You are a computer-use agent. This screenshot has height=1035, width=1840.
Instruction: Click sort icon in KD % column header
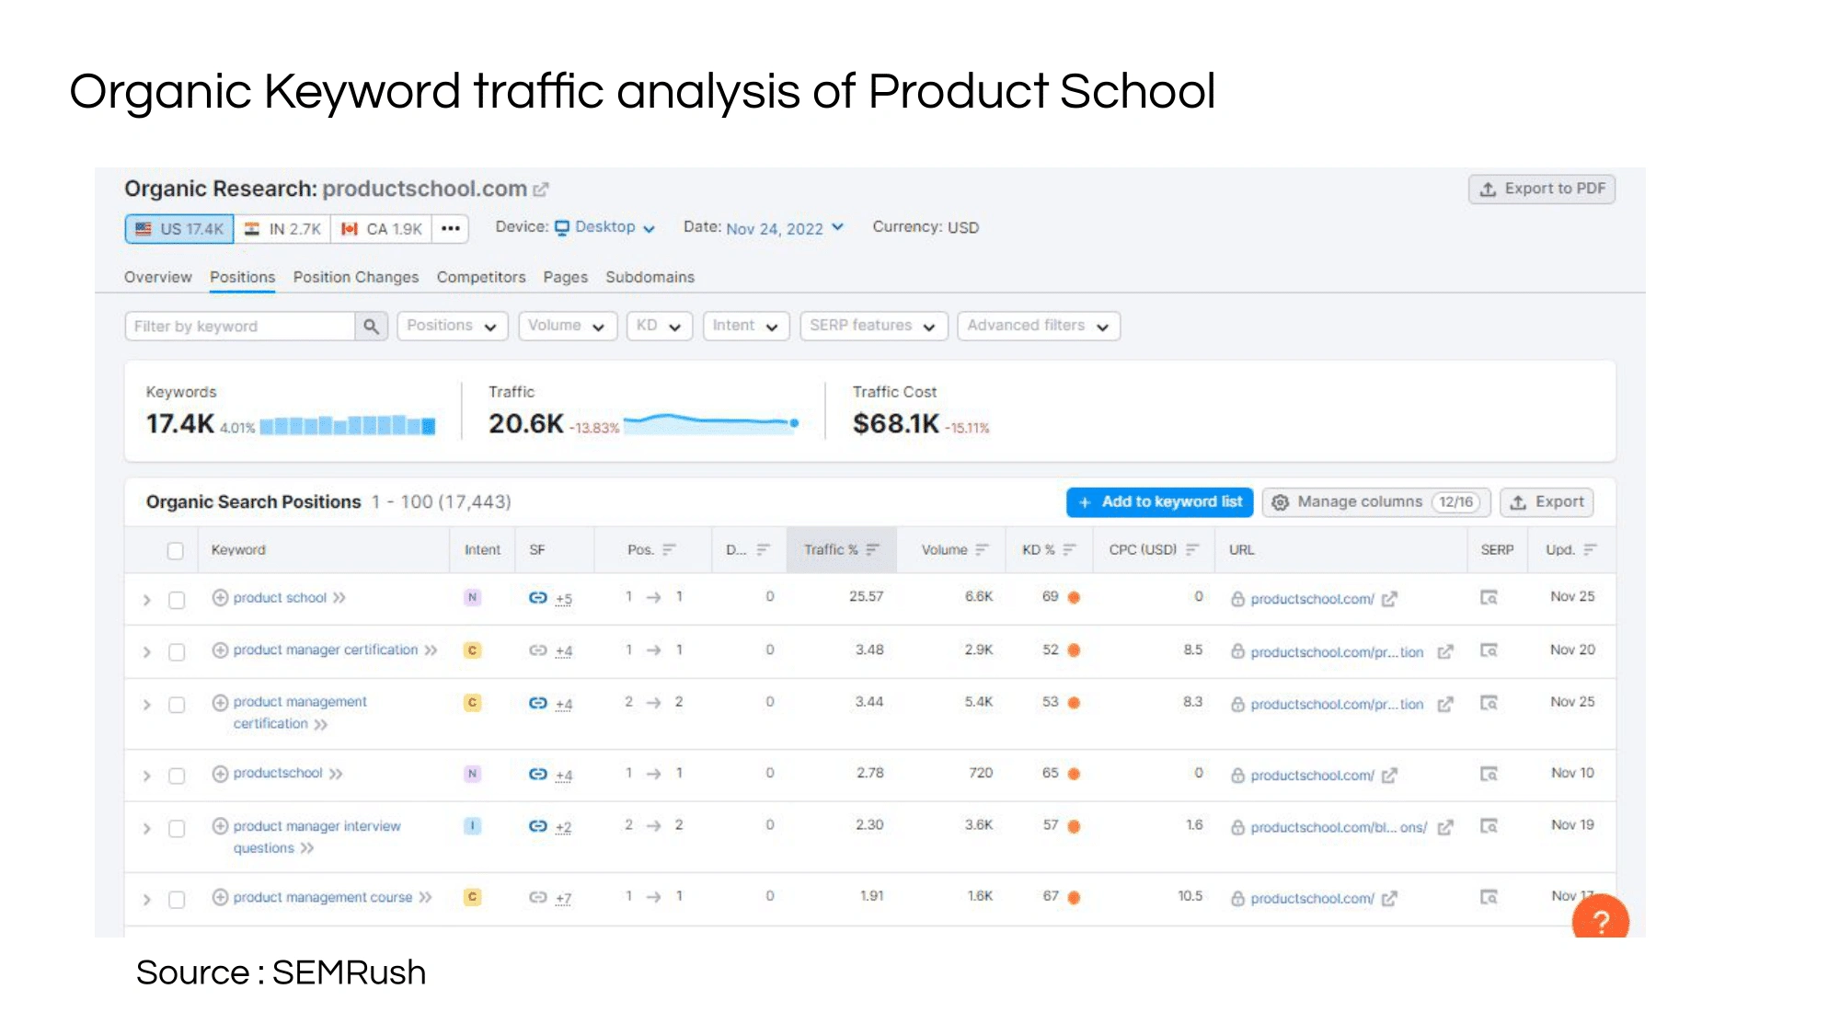[x=1069, y=549]
